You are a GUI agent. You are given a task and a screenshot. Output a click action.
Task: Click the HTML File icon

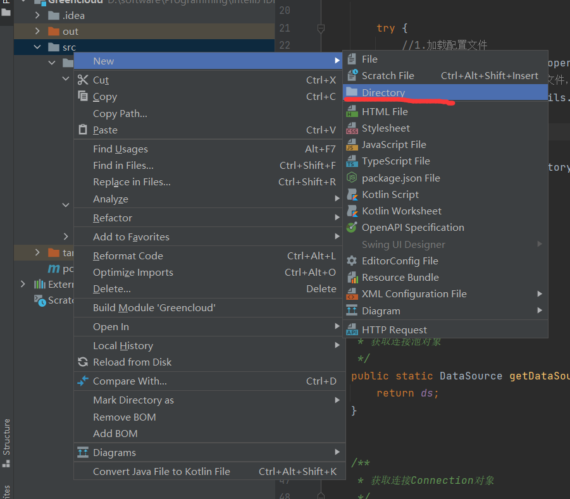[x=352, y=111]
